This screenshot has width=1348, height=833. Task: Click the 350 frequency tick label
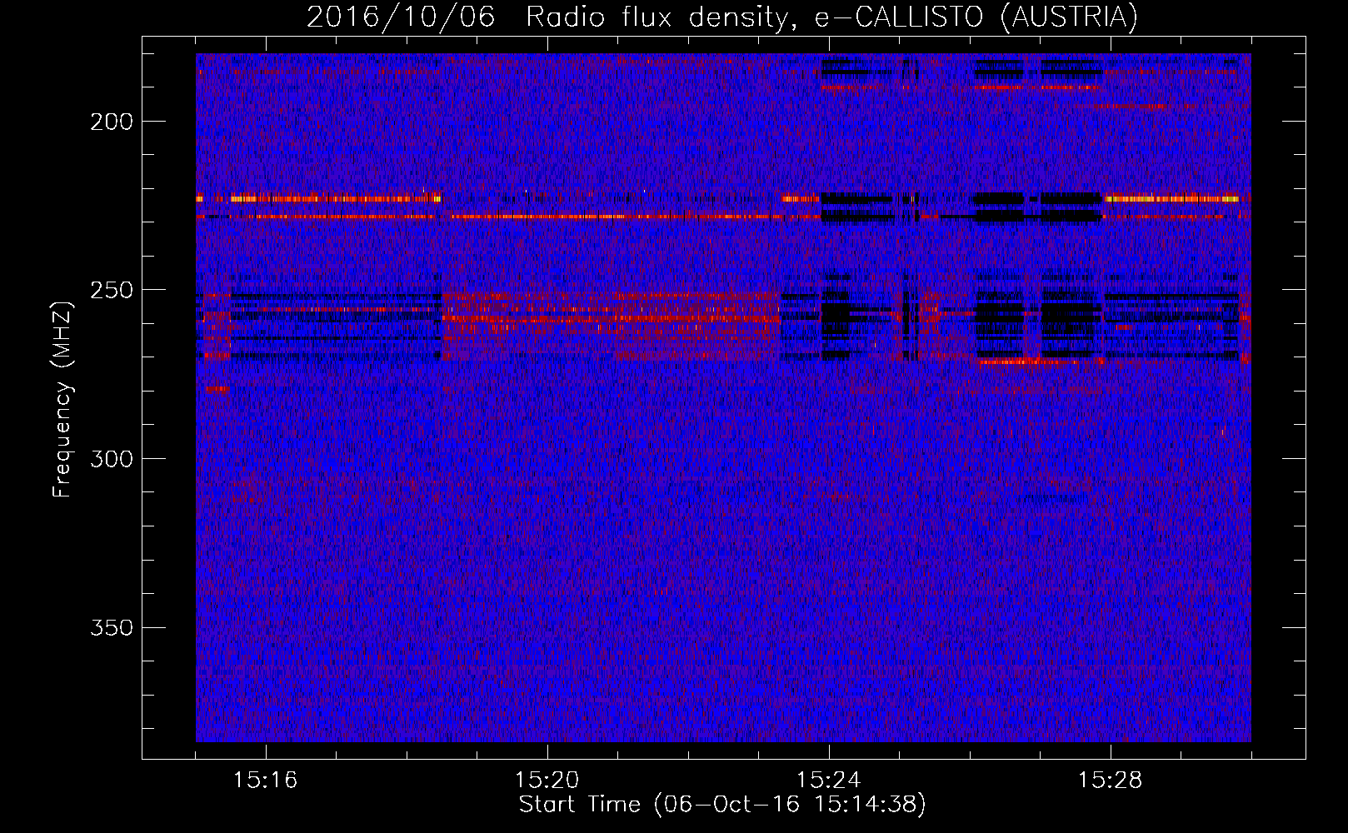112,627
